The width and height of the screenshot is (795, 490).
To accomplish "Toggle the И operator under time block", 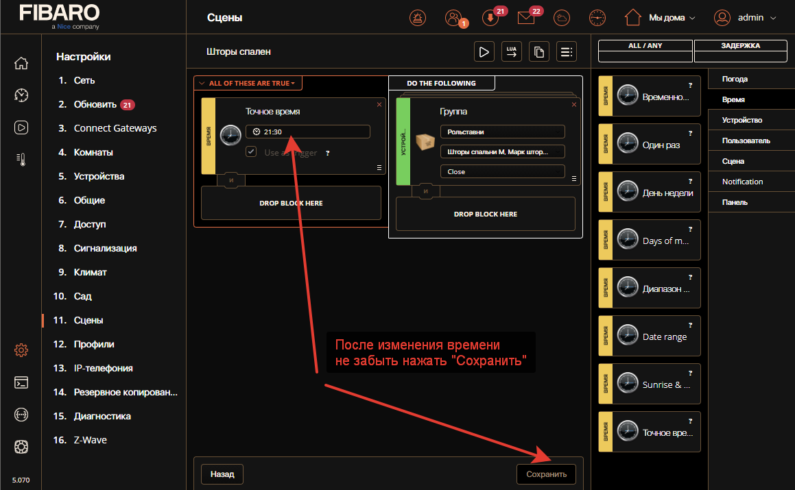I will [x=231, y=180].
